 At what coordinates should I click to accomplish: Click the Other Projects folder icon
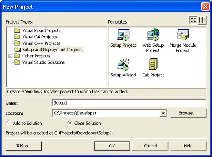tap(17, 56)
